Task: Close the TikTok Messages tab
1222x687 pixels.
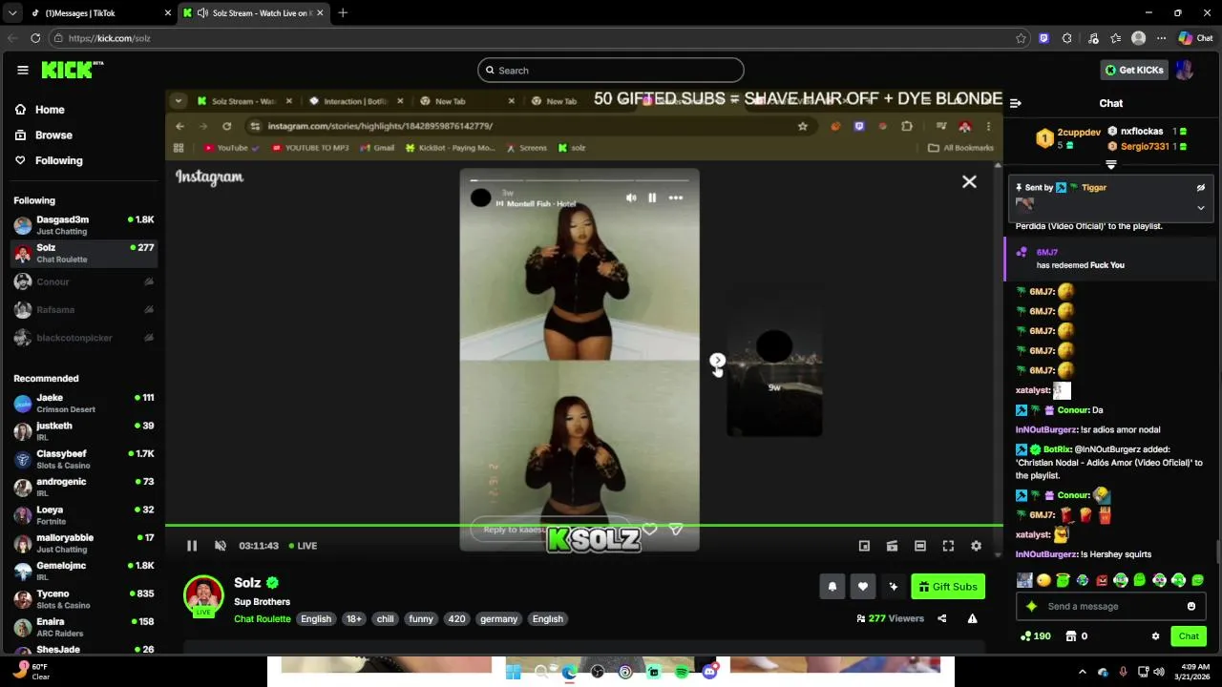Action: point(168,13)
